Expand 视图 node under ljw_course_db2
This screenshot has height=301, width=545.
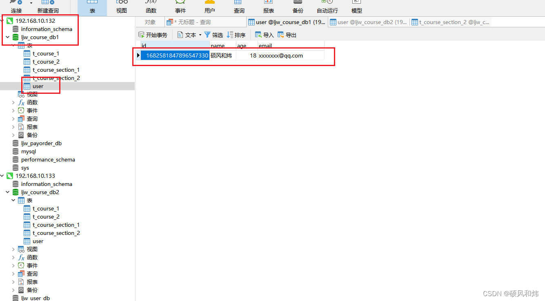click(13, 249)
